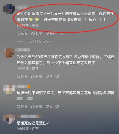Open reply icon under Zhejiang comment
Screen dimensions: 119x134
tap(22, 76)
